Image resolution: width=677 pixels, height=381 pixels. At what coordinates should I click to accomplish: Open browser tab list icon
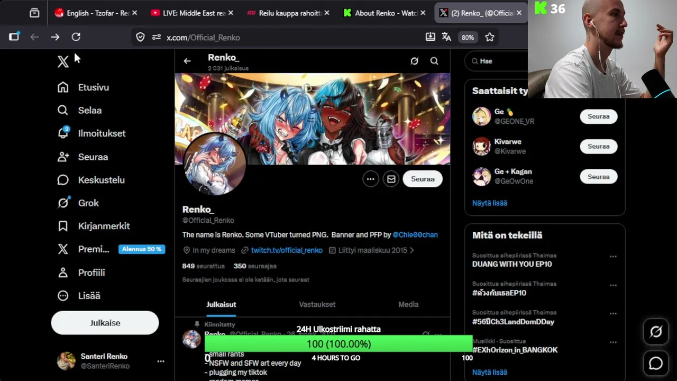coord(34,13)
